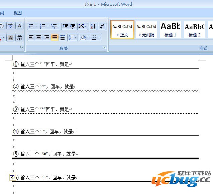Apply Borders to paragraph
Viewport: 213px width, 194px height.
[94, 37]
